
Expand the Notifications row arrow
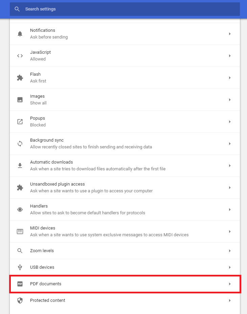click(230, 34)
